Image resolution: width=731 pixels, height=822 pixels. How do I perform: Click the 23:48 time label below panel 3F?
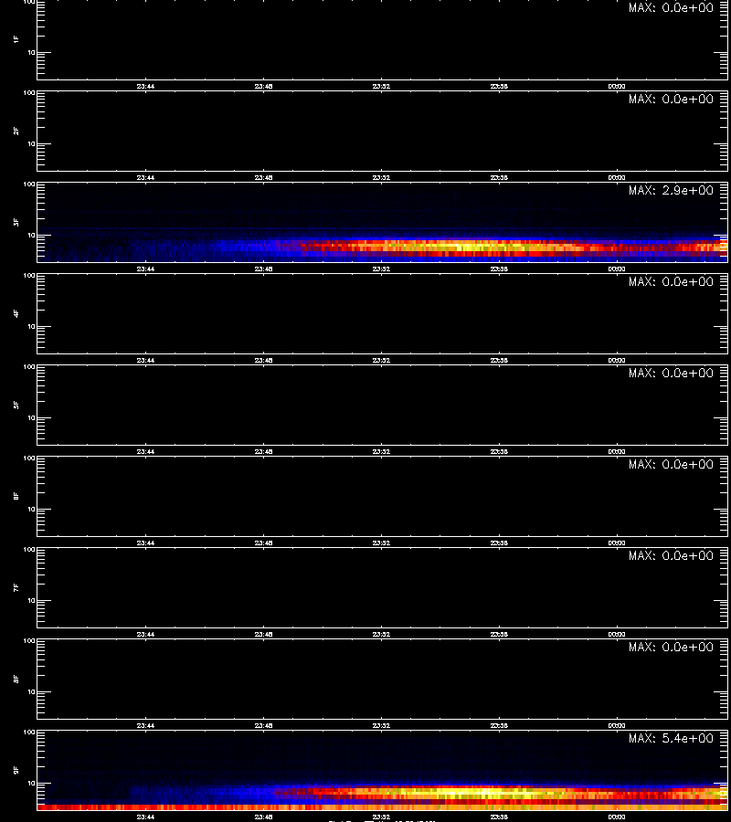pyautogui.click(x=263, y=269)
